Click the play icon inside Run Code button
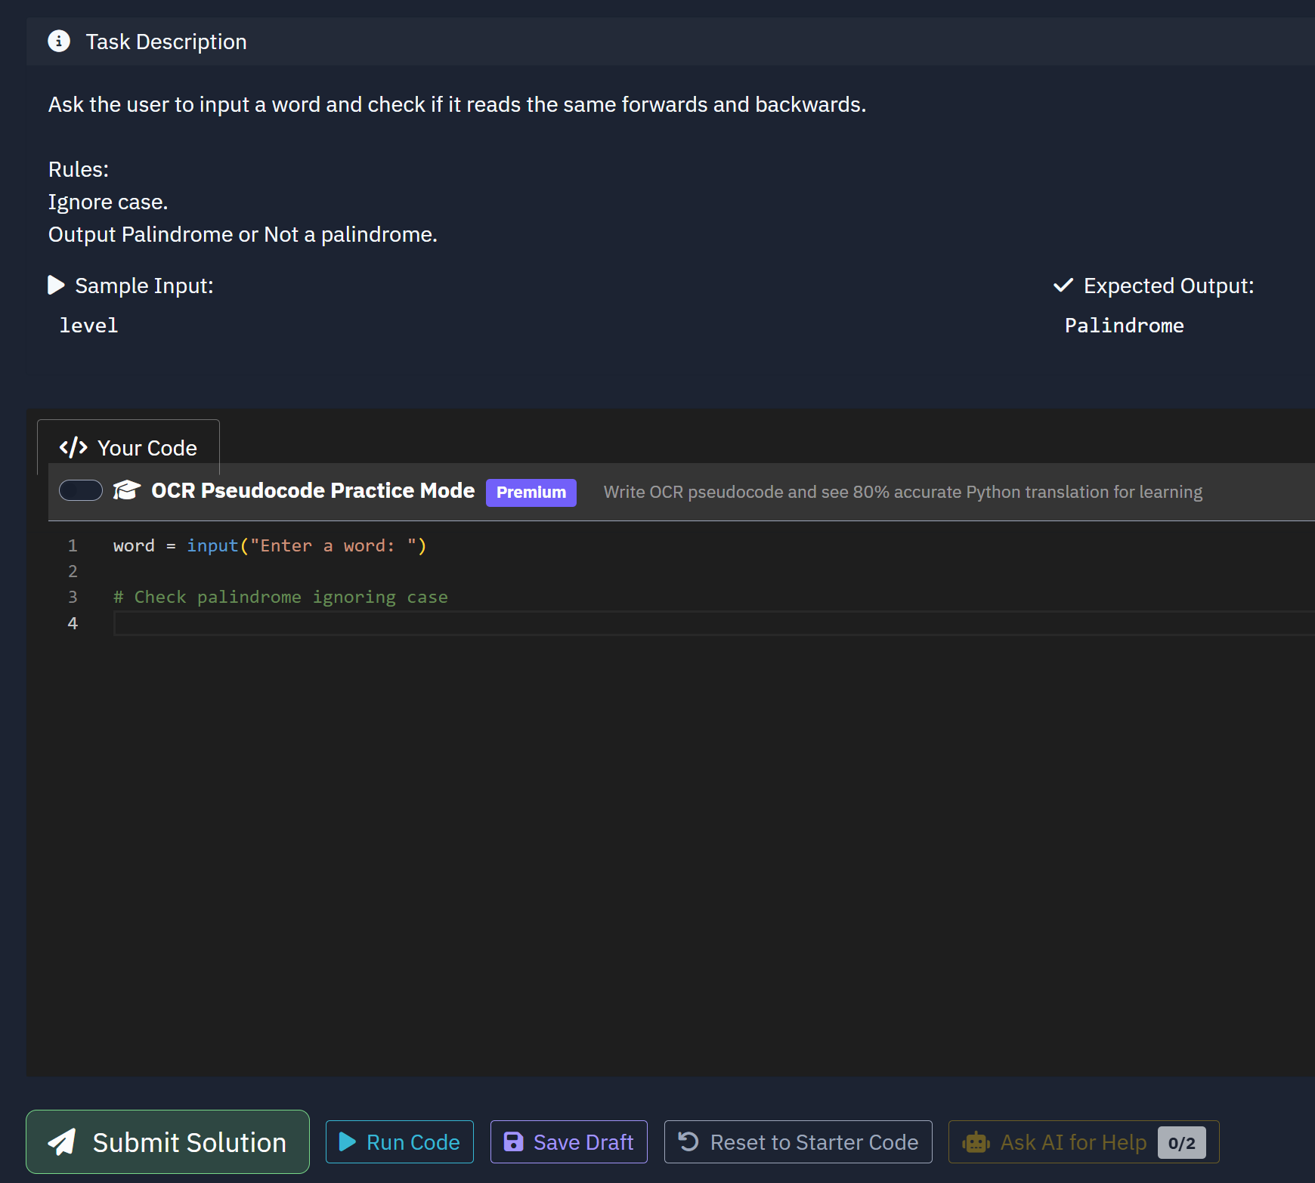Screen dimensions: 1315x1183 tap(348, 1142)
